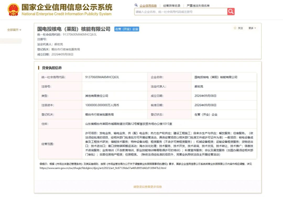This screenshot has width=283, height=209.
Task: Click the 营业执照信息 section heading
Action: (x=52, y=68)
